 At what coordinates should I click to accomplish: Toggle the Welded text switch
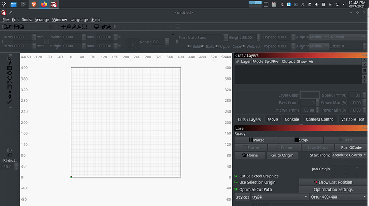pyautogui.click(x=243, y=46)
